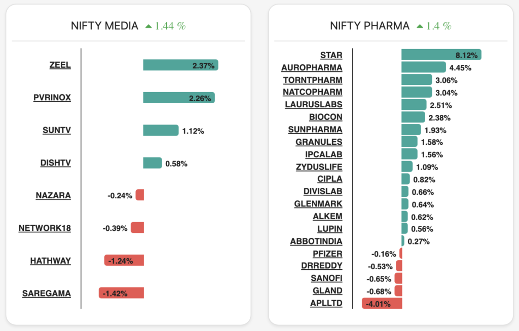Click the green up-arrow beside NIFTY MEDIA

click(149, 26)
